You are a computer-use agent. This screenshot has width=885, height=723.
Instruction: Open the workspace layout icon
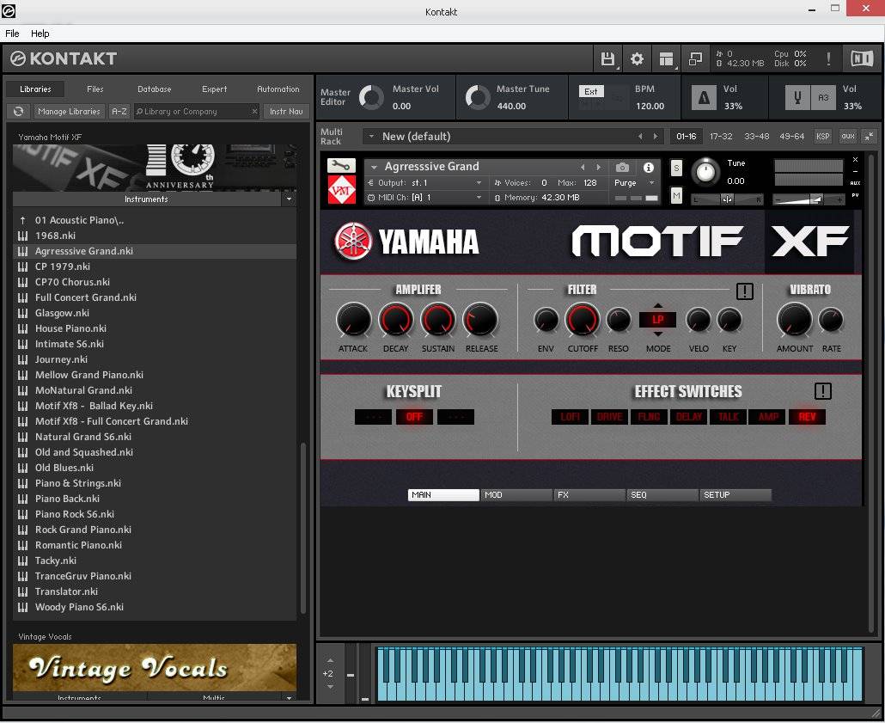666,58
